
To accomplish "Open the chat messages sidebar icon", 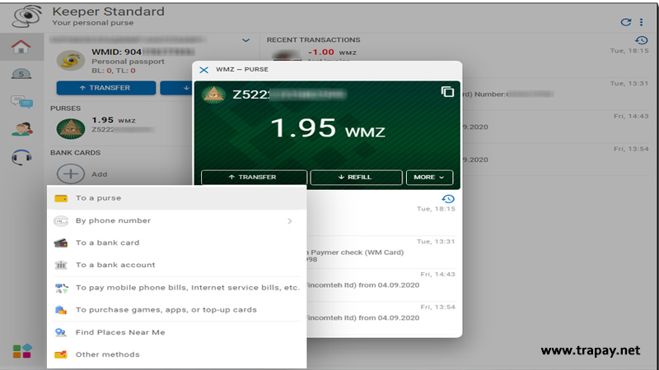I will [21, 101].
